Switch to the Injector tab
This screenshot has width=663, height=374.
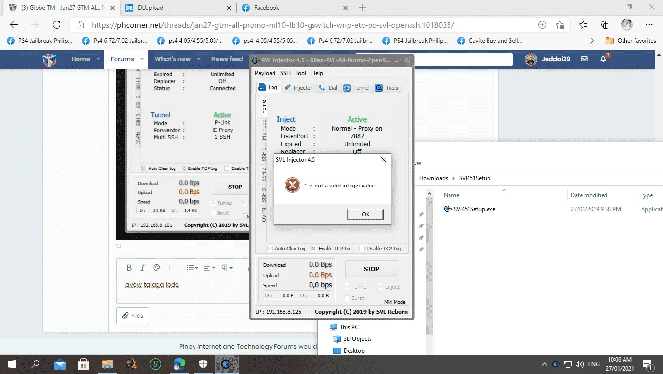298,88
